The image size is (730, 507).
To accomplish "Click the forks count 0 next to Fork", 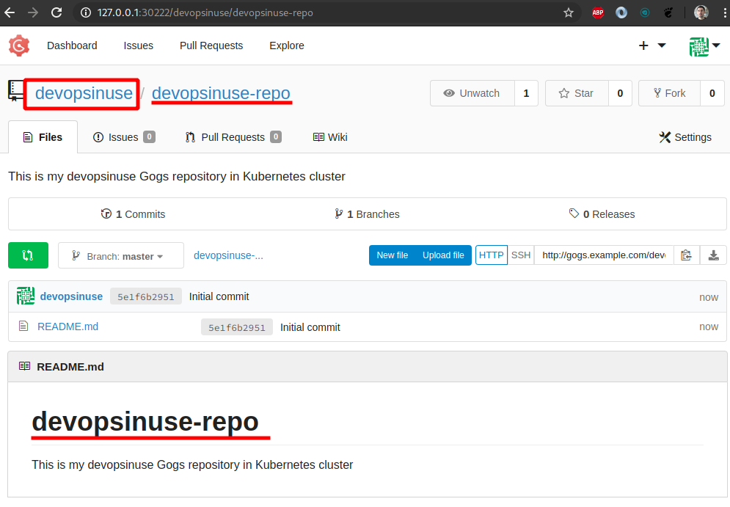I will point(712,93).
